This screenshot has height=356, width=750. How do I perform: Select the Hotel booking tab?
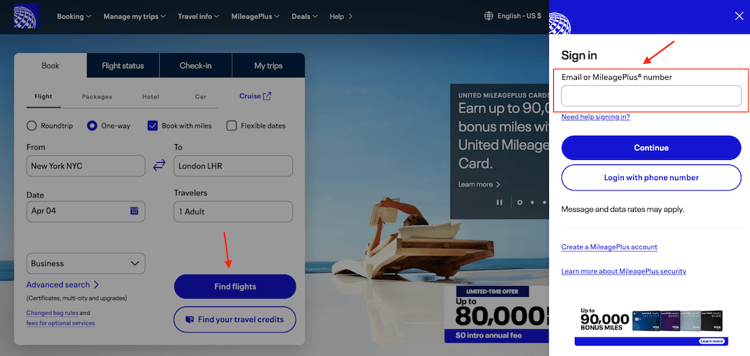(x=151, y=97)
